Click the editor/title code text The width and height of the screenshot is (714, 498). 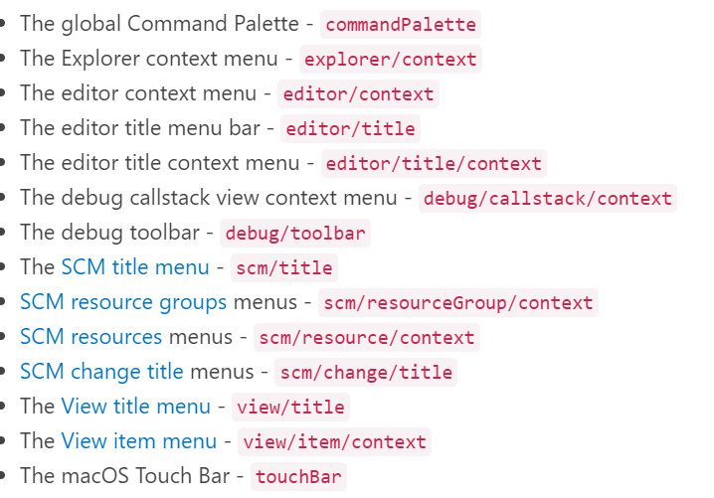click(x=351, y=129)
